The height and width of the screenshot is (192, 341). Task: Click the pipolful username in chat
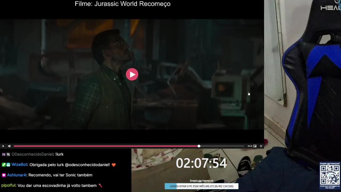(8, 185)
